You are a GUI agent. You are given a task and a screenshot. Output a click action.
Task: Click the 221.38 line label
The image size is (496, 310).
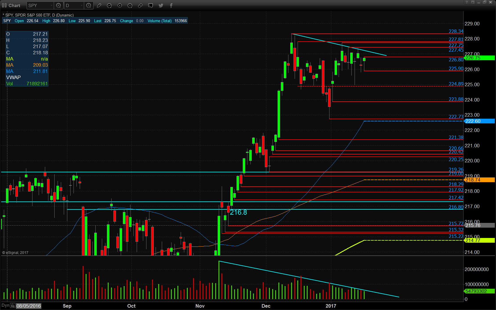pyautogui.click(x=456, y=137)
